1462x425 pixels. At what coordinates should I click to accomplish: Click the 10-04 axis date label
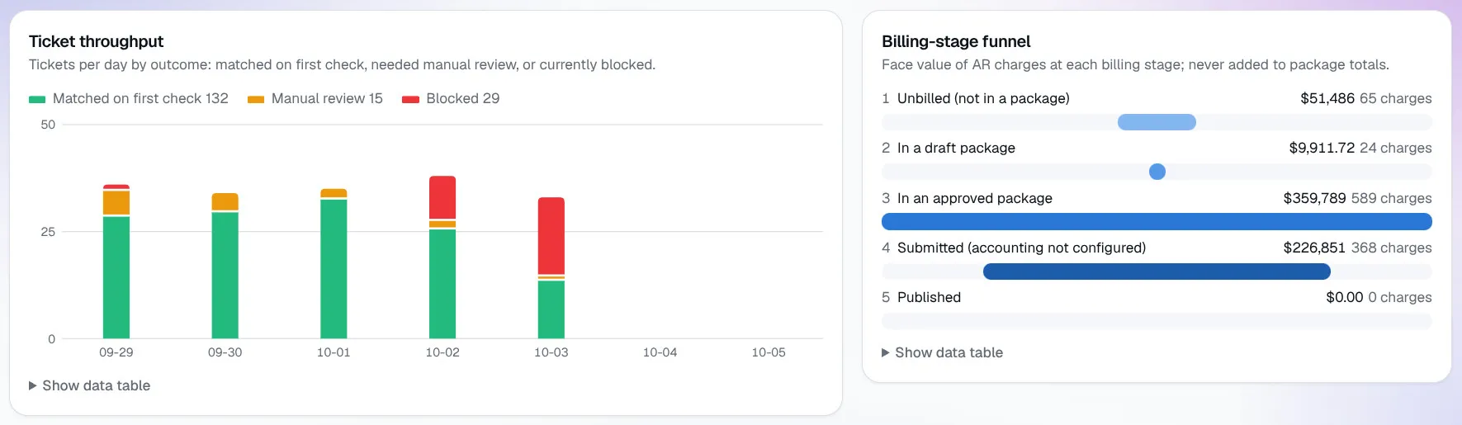pos(660,352)
